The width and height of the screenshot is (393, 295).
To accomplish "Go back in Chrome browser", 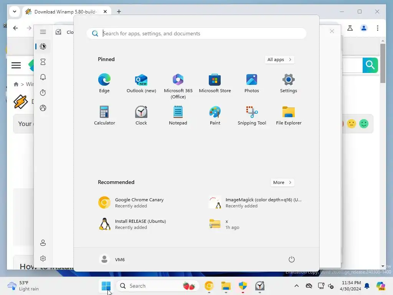I will (x=15, y=28).
